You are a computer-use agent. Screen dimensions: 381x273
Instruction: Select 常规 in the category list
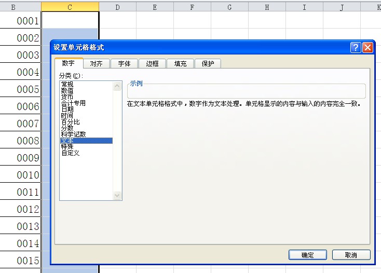(x=86, y=84)
